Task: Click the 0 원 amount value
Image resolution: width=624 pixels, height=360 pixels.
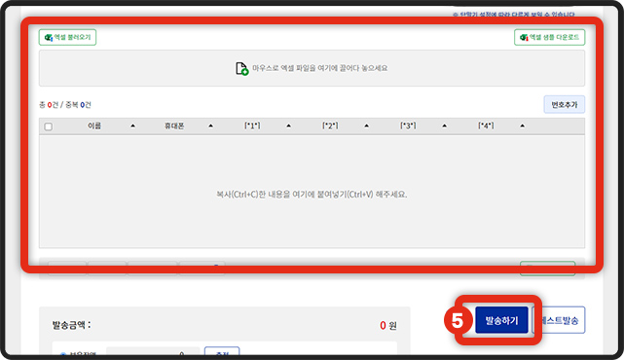Action: 388,325
